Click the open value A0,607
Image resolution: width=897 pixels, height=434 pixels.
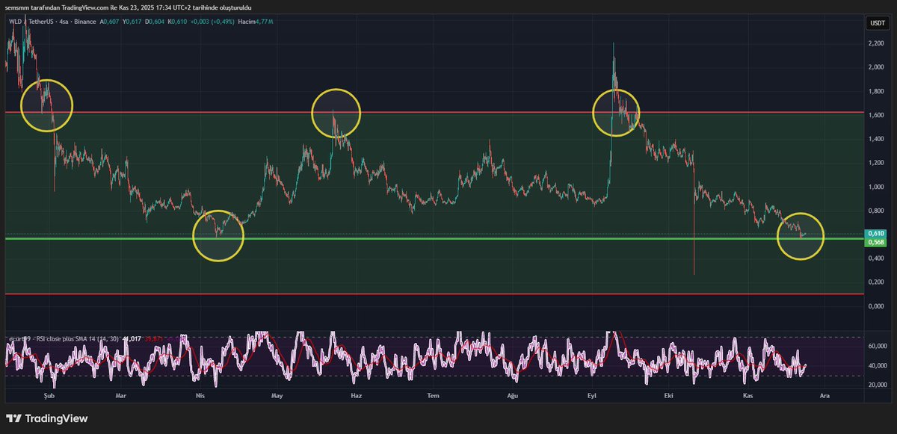coord(109,22)
